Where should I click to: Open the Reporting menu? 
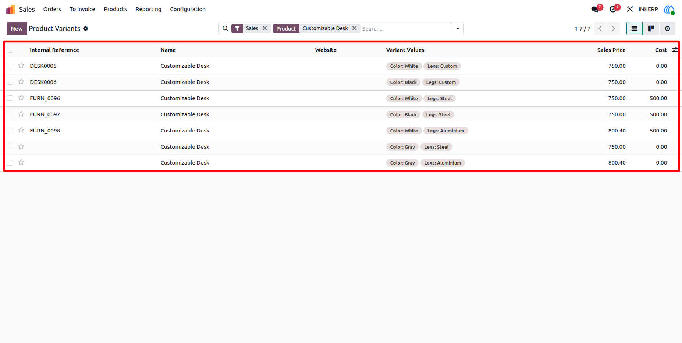coord(148,9)
